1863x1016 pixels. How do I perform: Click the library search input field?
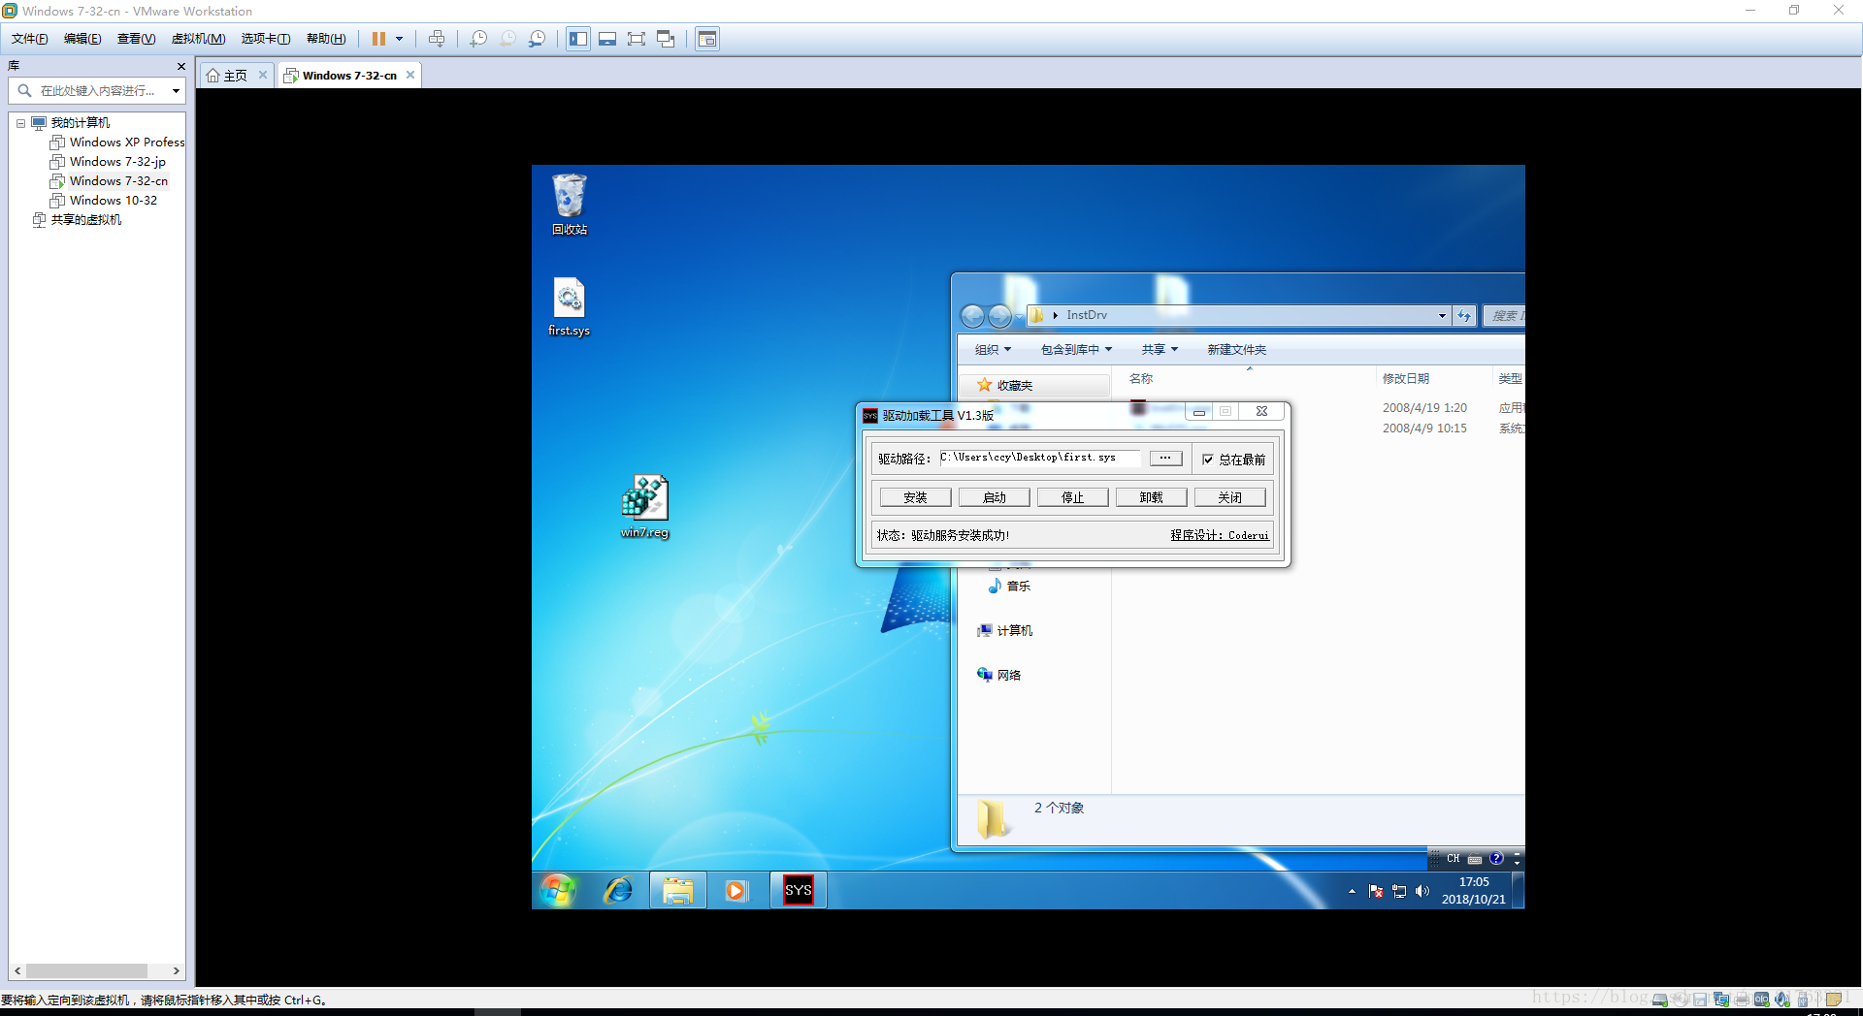click(95, 90)
